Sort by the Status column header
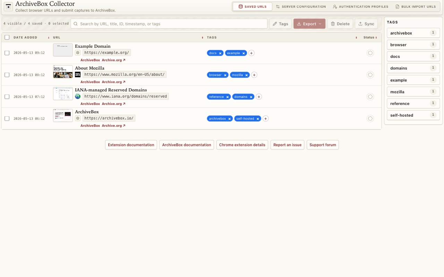Screen dimensions: 444x277 370,37
